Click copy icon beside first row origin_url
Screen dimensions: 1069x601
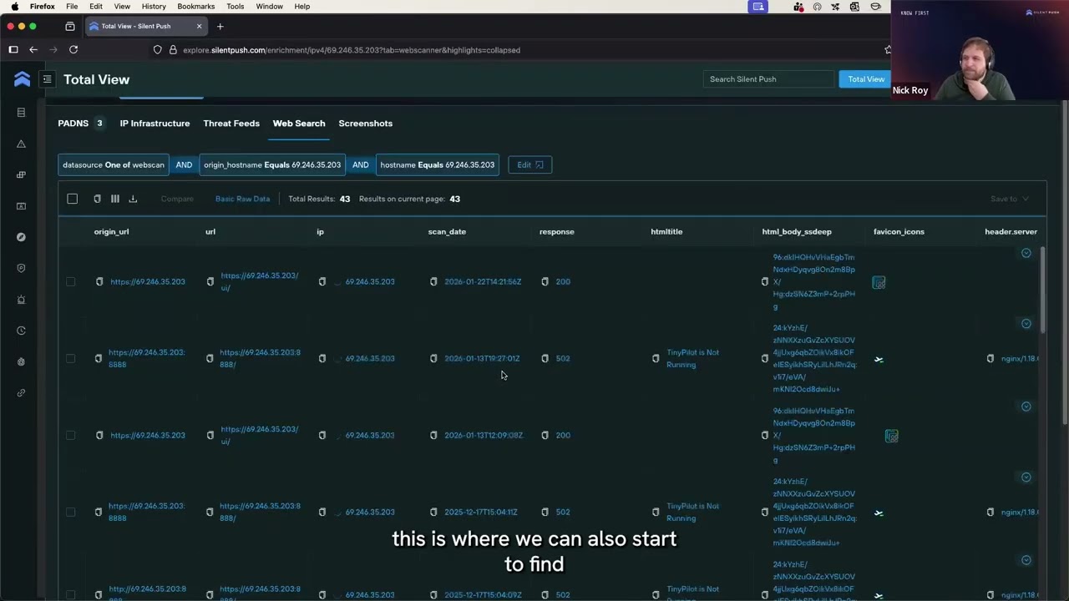pos(99,282)
